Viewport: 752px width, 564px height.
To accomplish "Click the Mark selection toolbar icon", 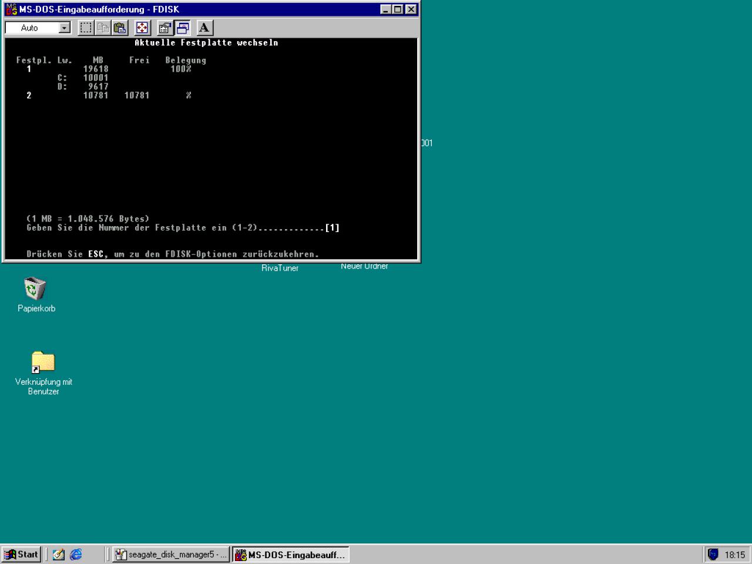I will [86, 28].
